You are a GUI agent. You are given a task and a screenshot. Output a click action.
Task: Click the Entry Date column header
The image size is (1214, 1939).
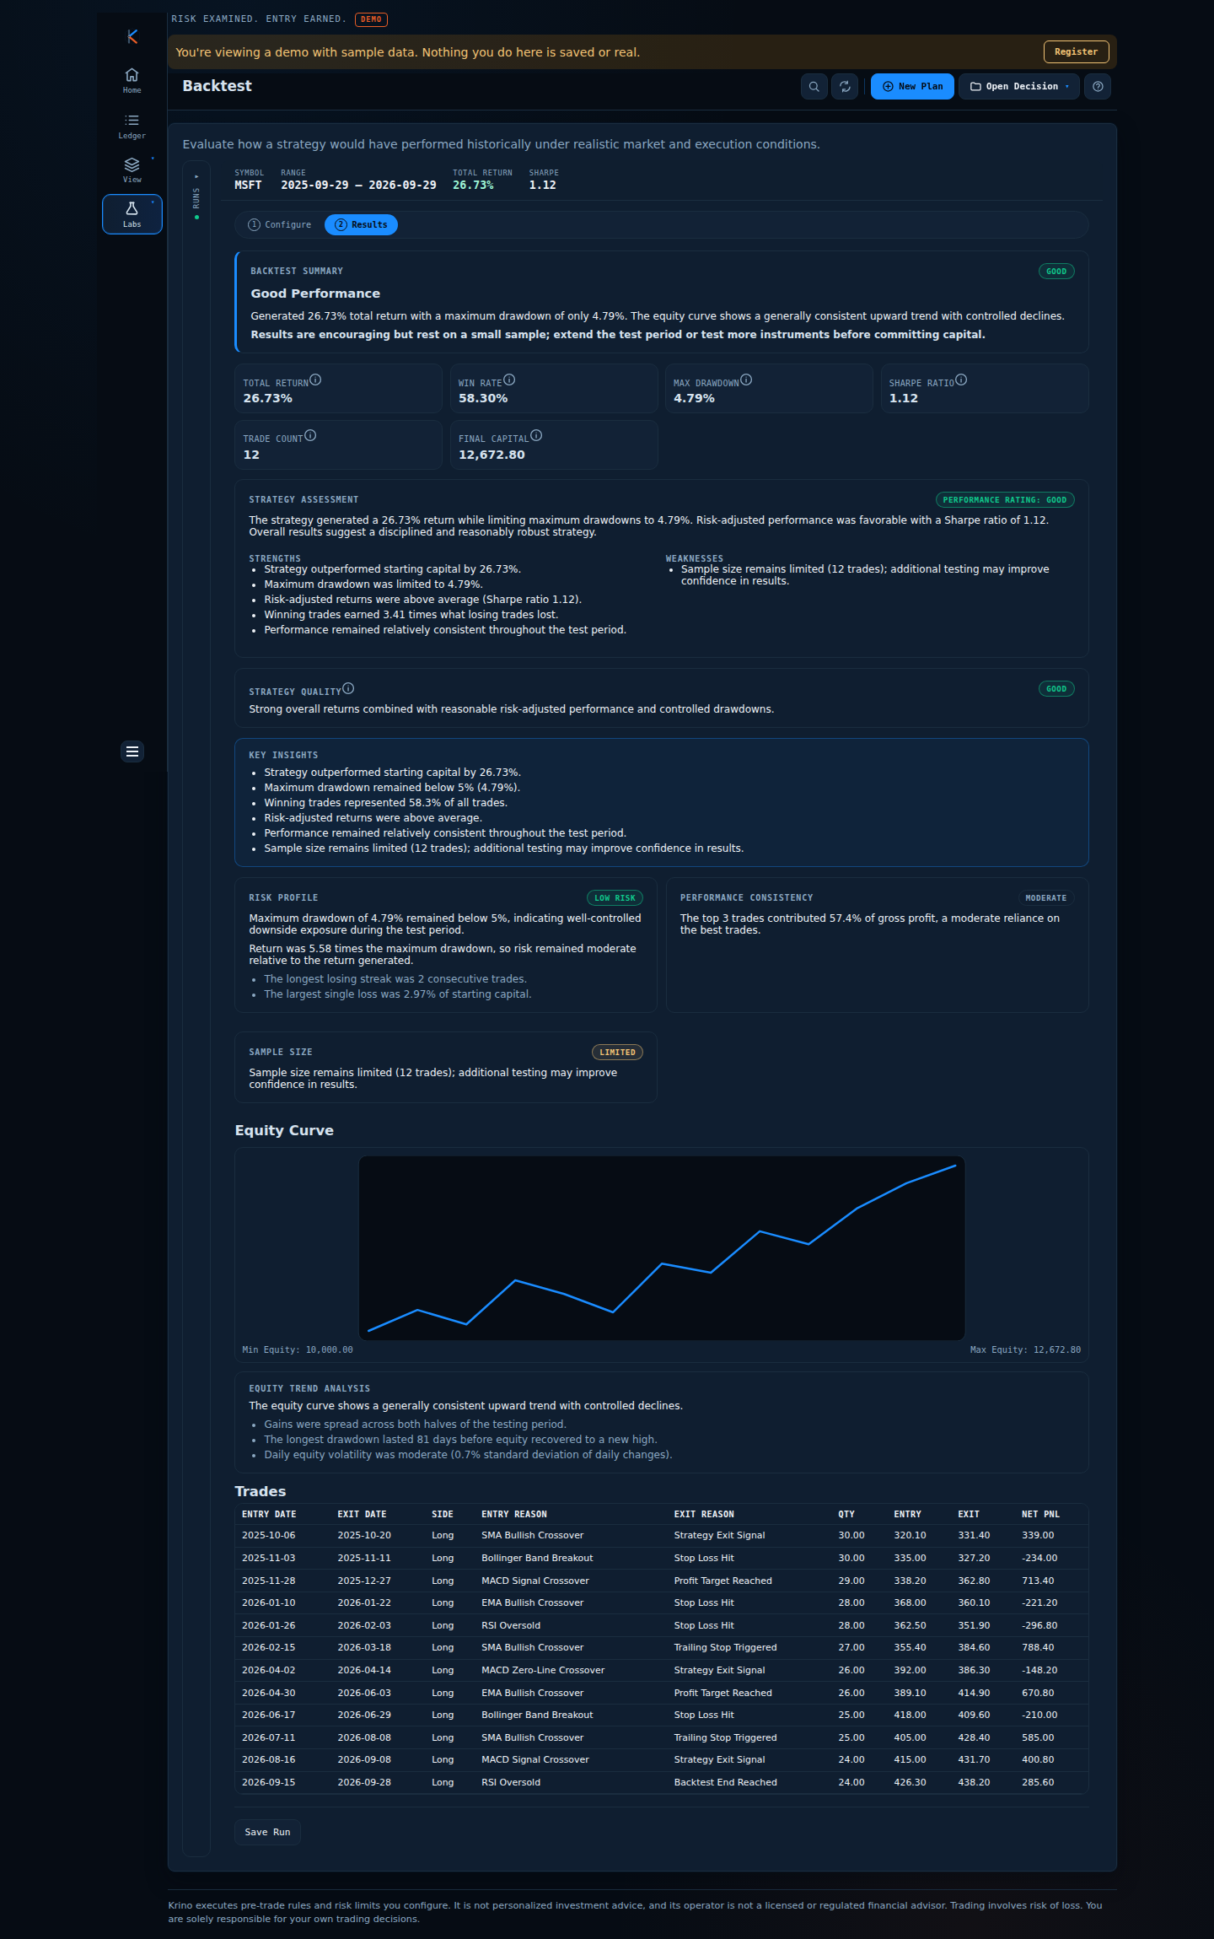(x=269, y=1514)
